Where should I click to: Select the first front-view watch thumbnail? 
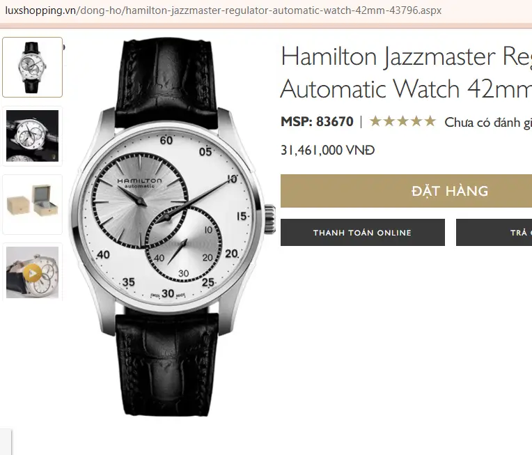coord(33,67)
